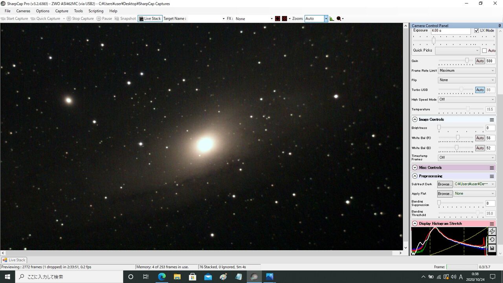Auto-stretch histogram using lightning bolt icon
This screenshot has height=283, width=503.
492,231
